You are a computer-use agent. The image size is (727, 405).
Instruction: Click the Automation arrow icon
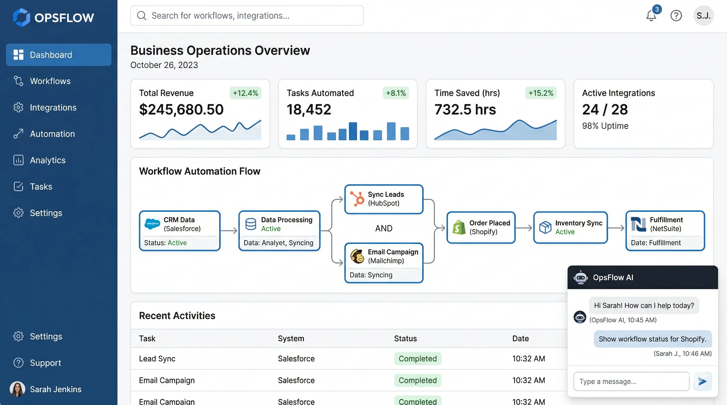[18, 133]
